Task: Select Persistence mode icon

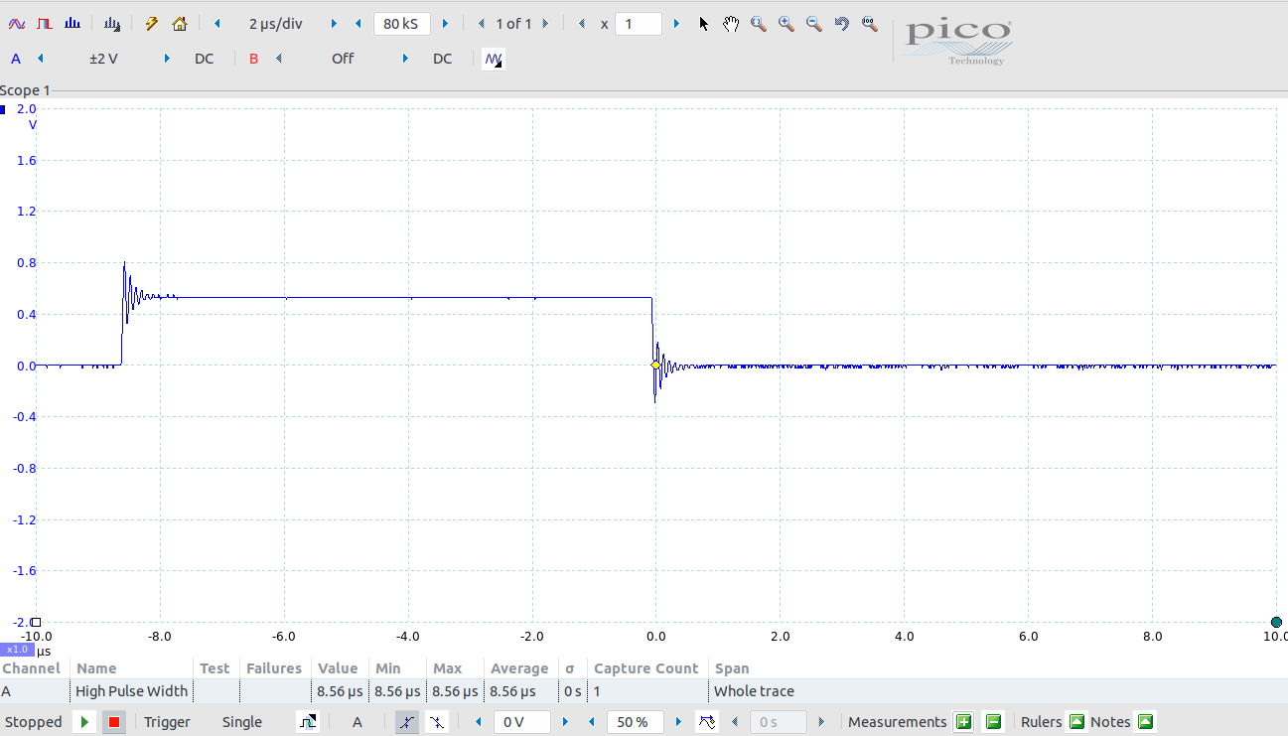Action: point(45,23)
